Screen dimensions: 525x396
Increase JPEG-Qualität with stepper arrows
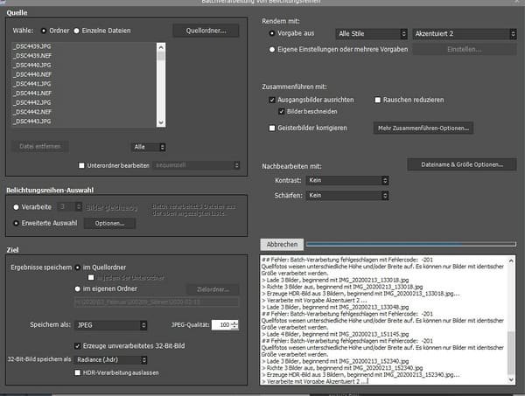point(235,323)
